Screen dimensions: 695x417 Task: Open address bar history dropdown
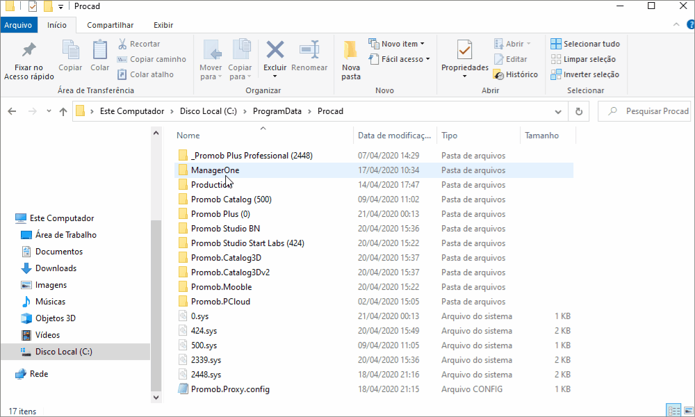558,112
